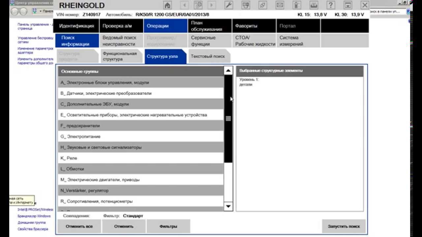Open Домашняя группа link in Control Panel
Viewport: 422px width, 237px height.
pyautogui.click(x=31, y=223)
